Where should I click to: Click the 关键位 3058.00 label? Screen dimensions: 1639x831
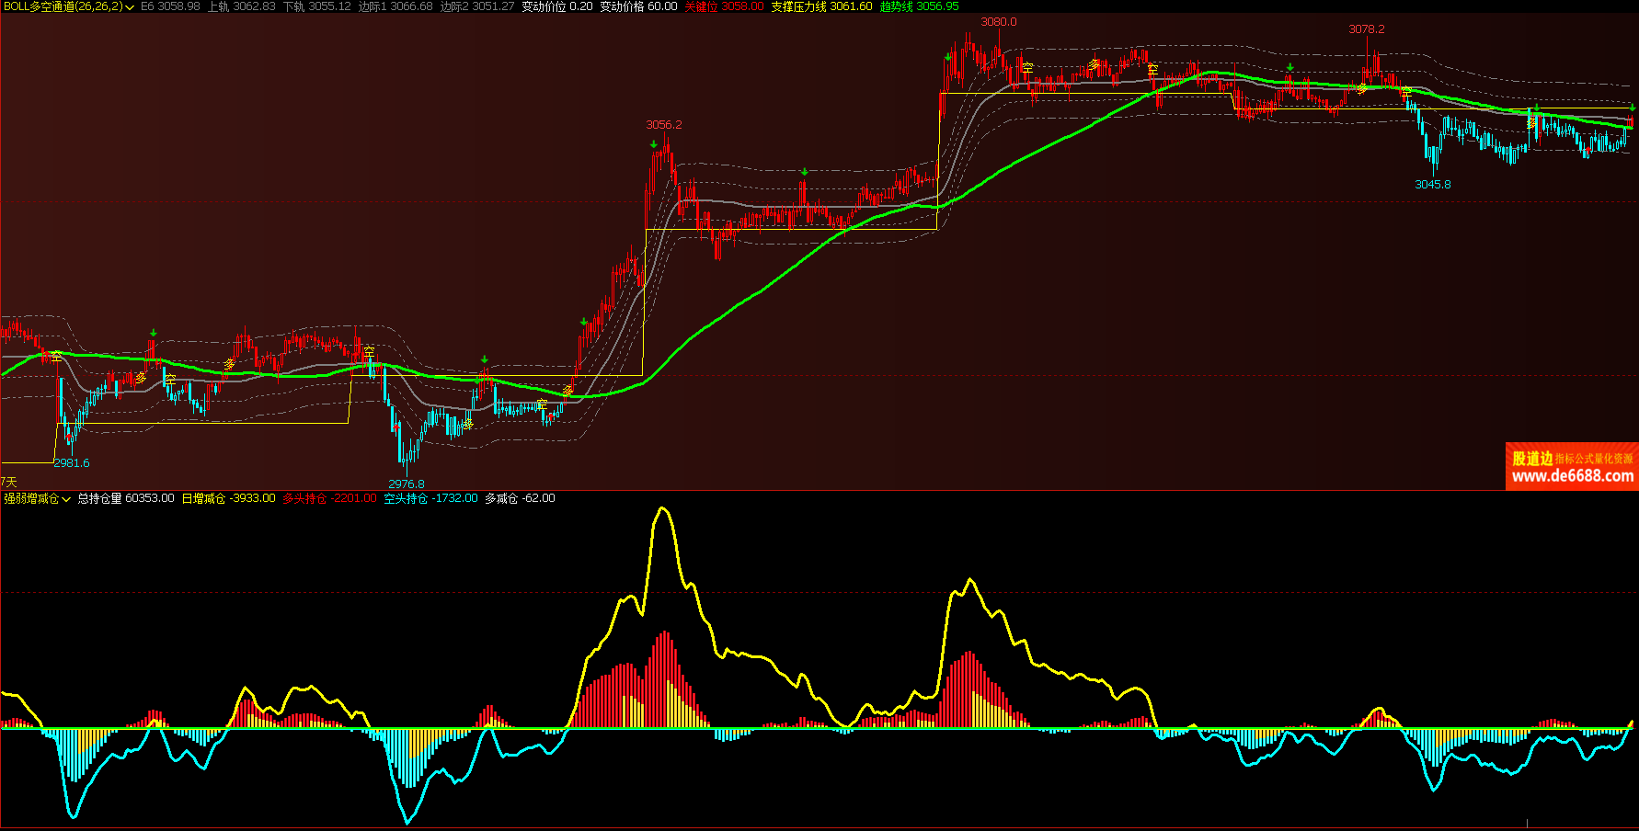coord(724,6)
